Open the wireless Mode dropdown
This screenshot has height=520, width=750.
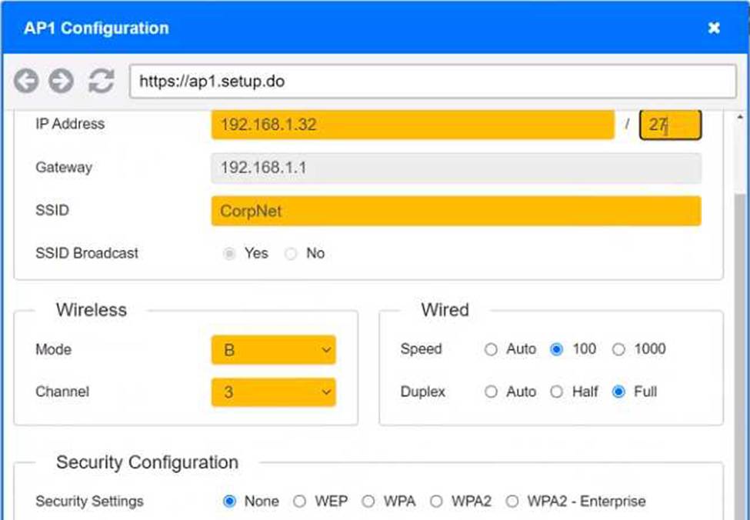pos(273,350)
